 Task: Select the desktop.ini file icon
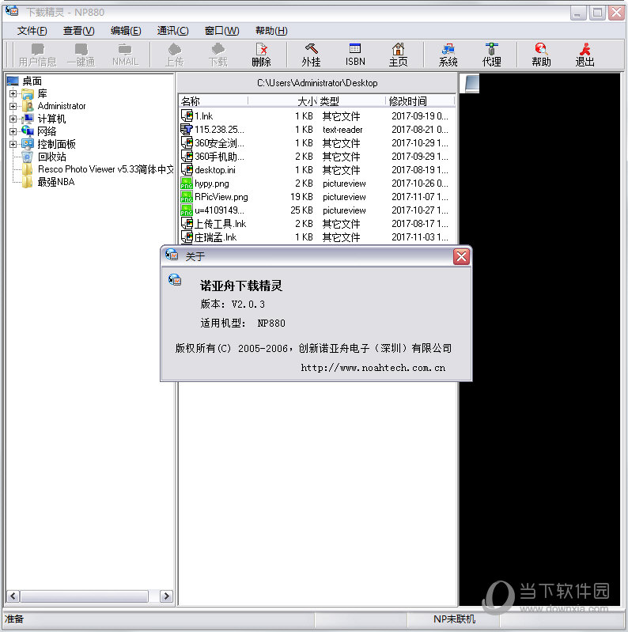click(x=186, y=170)
